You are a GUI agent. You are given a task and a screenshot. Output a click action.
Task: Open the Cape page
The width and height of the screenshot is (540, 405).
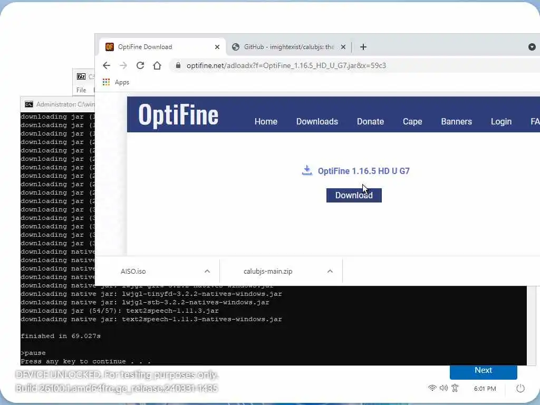pos(412,122)
